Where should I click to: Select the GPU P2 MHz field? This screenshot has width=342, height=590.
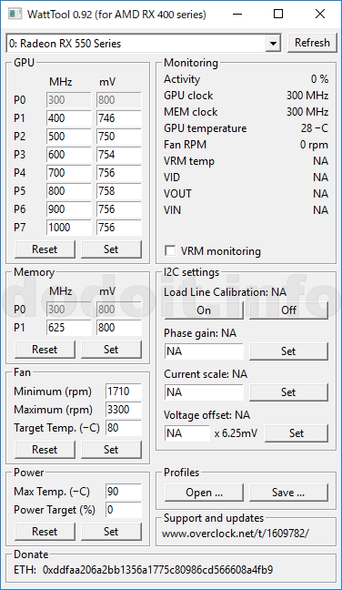click(69, 137)
